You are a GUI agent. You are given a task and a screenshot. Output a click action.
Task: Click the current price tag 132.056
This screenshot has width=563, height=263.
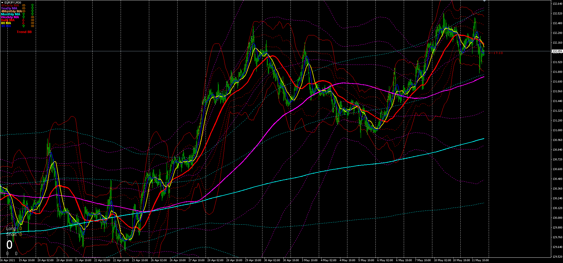tap(557, 51)
